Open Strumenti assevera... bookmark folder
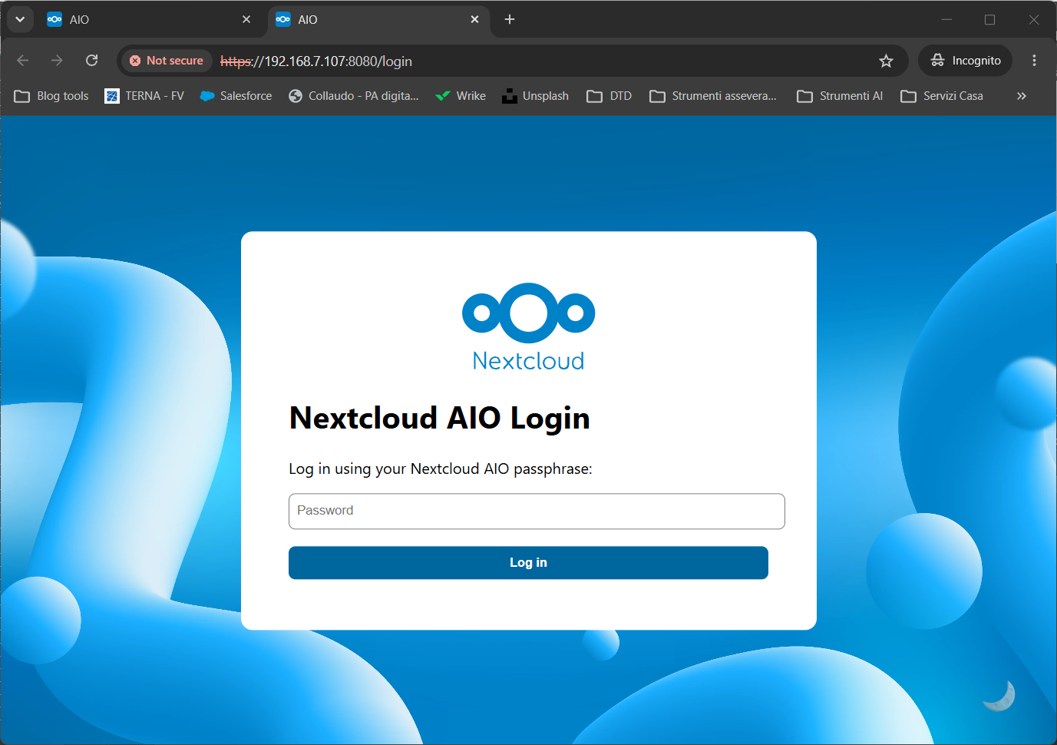This screenshot has height=745, width=1057. (713, 96)
